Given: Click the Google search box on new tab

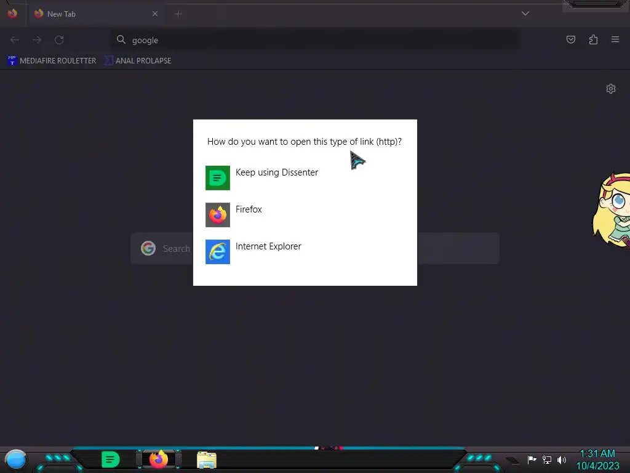Looking at the screenshot, I should 315,248.
